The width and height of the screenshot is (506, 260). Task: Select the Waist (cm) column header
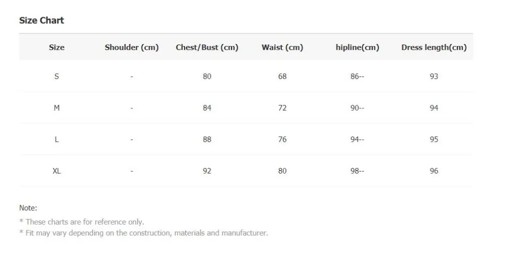pyautogui.click(x=282, y=48)
